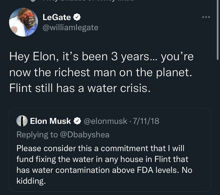
Task: Open Elon Musk name in quoted tweet
Action: click(x=50, y=121)
